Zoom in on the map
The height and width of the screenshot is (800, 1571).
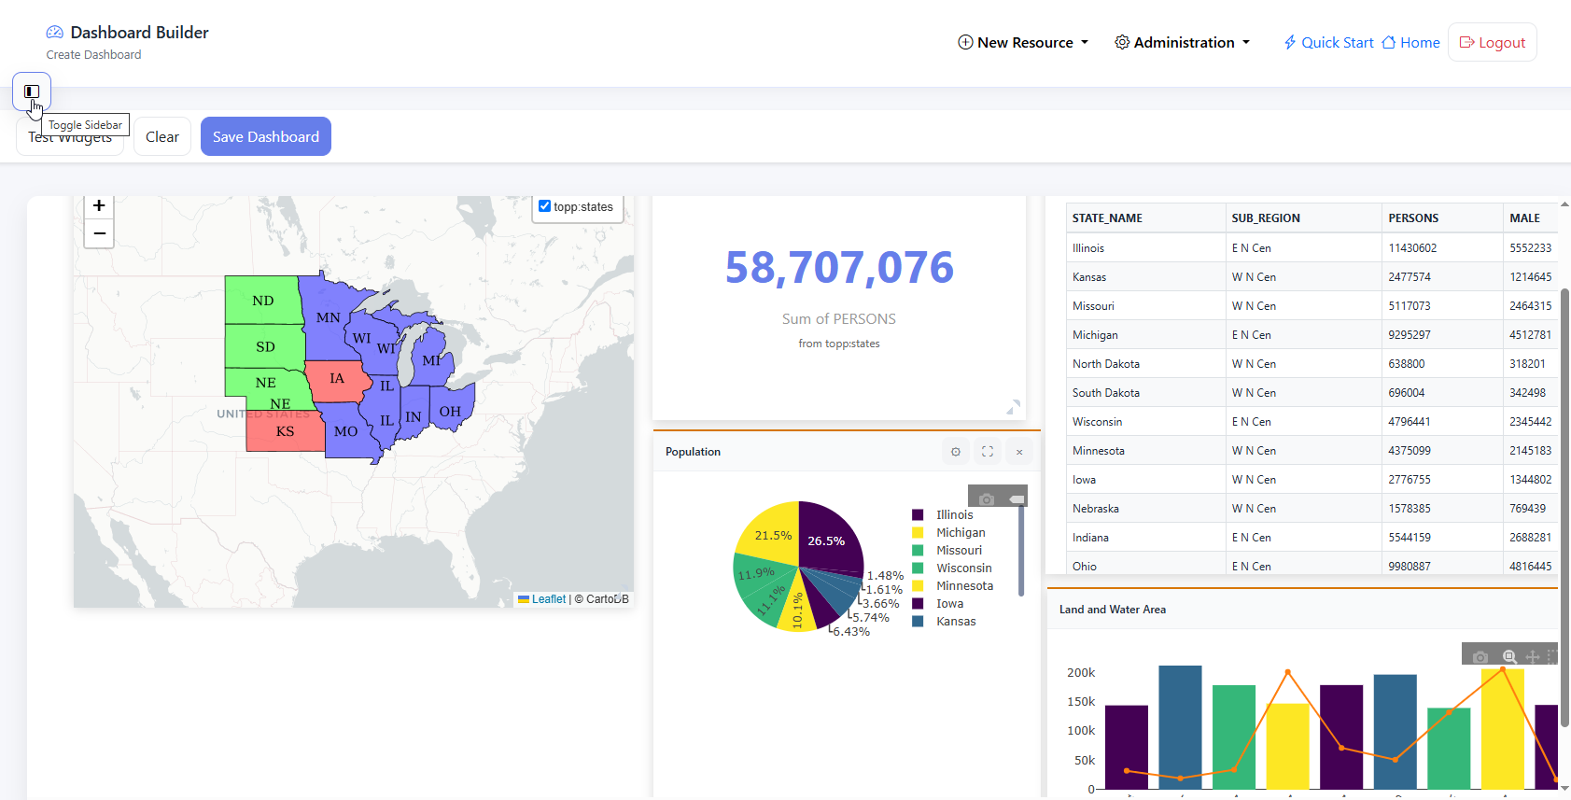tap(99, 206)
